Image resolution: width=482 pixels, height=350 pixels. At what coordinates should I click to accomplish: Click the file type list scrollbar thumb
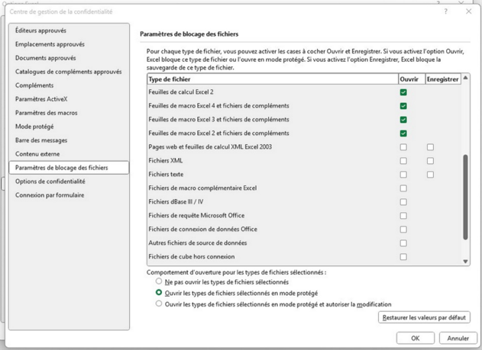coord(465,197)
